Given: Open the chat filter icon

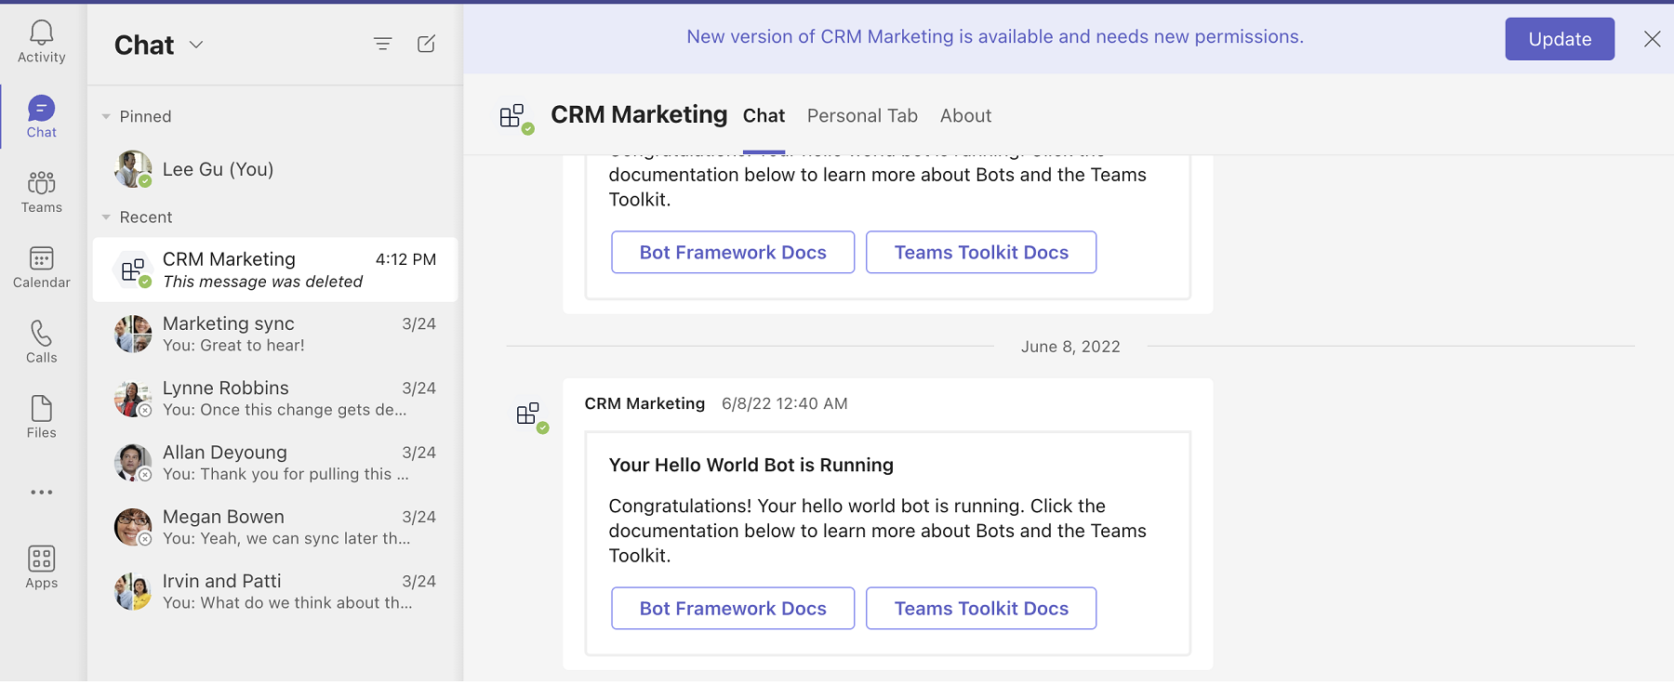Looking at the screenshot, I should pos(383,44).
